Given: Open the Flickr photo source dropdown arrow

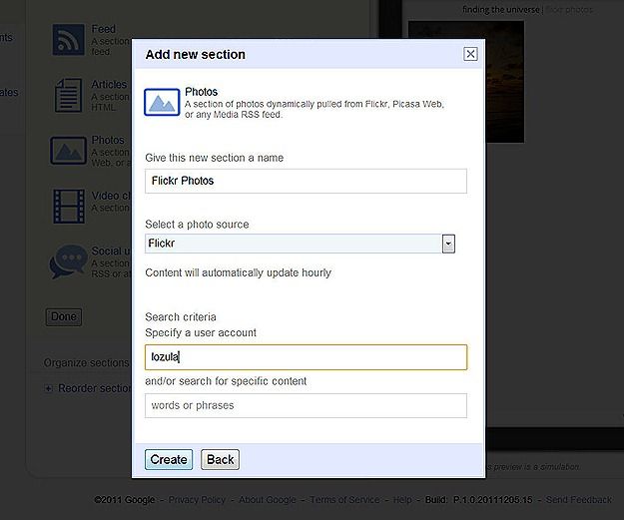Looking at the screenshot, I should [448, 244].
